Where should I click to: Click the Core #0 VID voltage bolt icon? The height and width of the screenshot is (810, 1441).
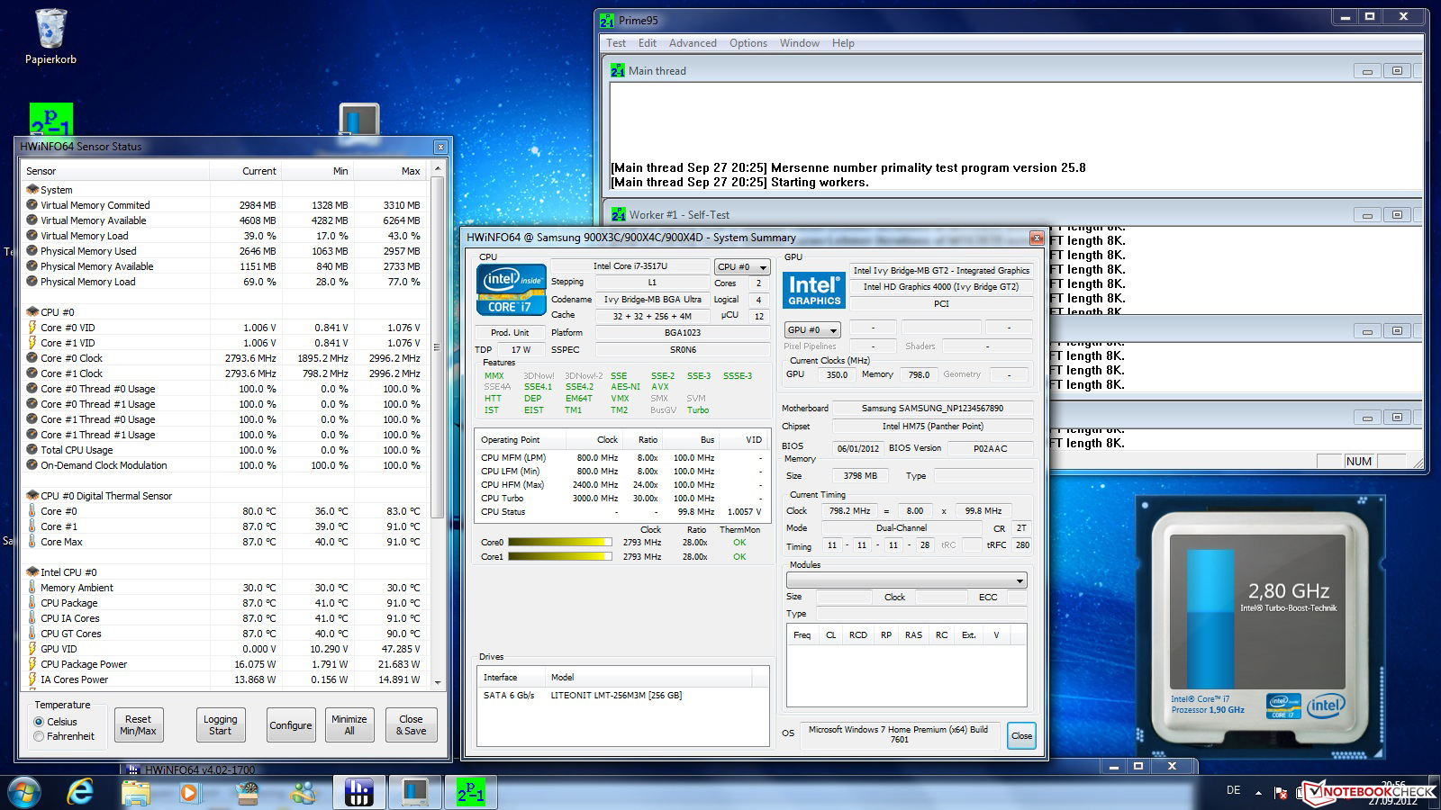32,328
